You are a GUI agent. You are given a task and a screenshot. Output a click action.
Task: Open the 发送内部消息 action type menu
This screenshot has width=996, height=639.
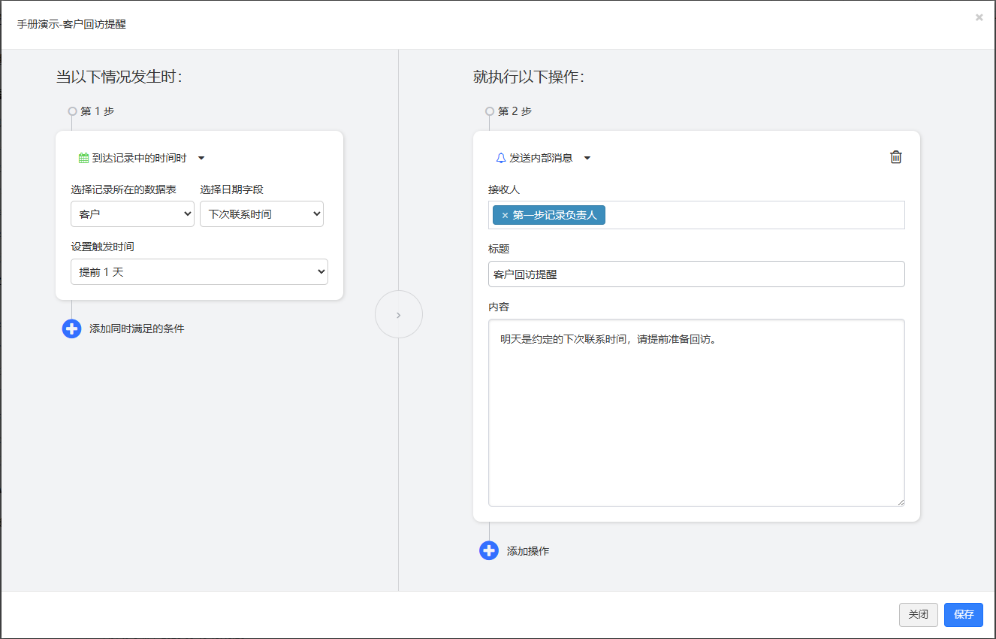coord(544,158)
